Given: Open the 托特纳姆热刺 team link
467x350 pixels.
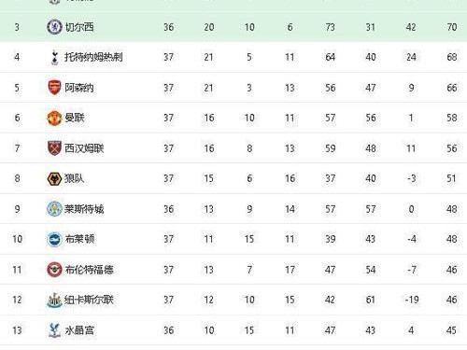Looking at the screenshot, I should tap(93, 57).
